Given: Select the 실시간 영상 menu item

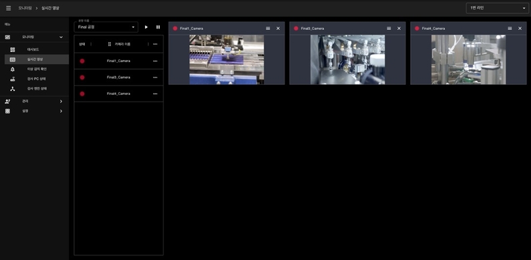Looking at the screenshot, I should pyautogui.click(x=37, y=59).
